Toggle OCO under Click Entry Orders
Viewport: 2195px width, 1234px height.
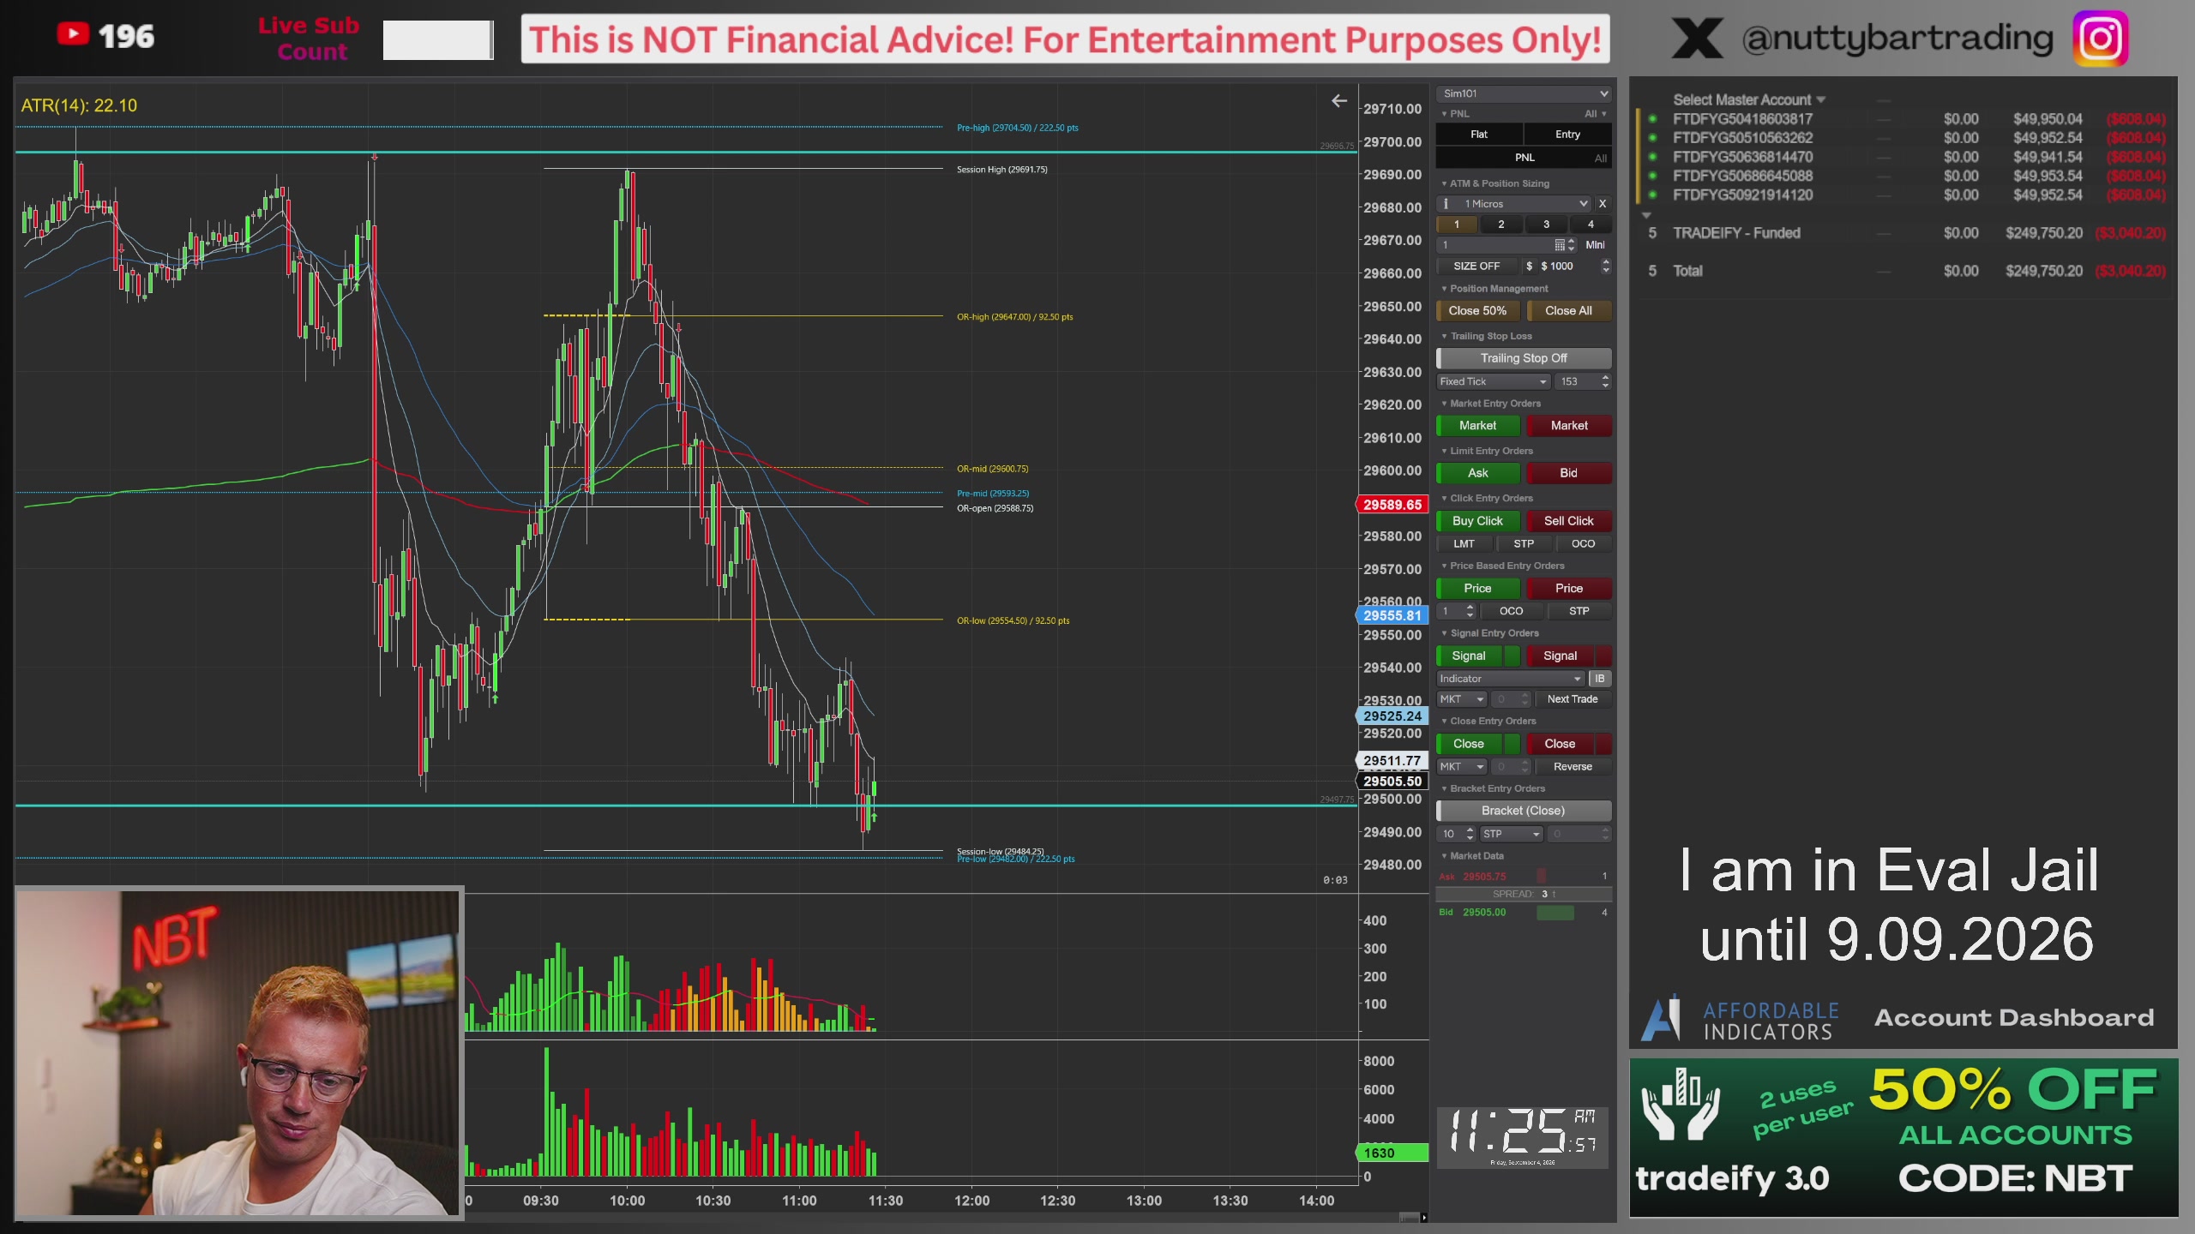(x=1583, y=544)
